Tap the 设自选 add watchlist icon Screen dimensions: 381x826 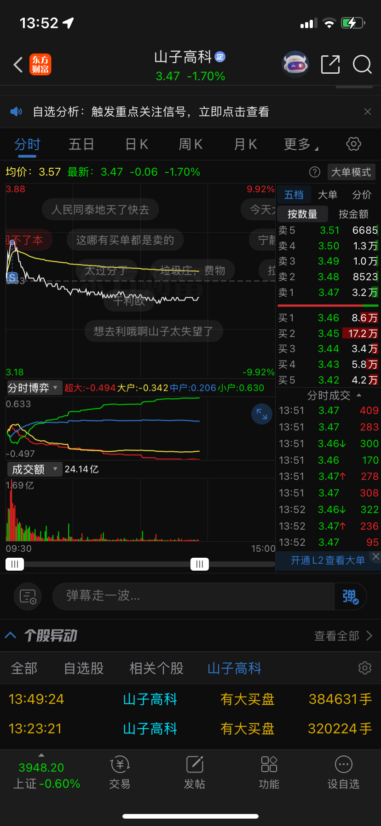click(x=344, y=773)
